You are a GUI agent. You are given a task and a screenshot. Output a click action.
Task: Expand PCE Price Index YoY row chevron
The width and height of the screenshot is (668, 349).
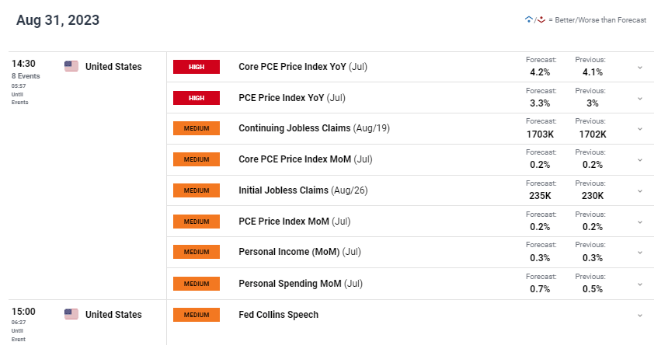point(640,99)
